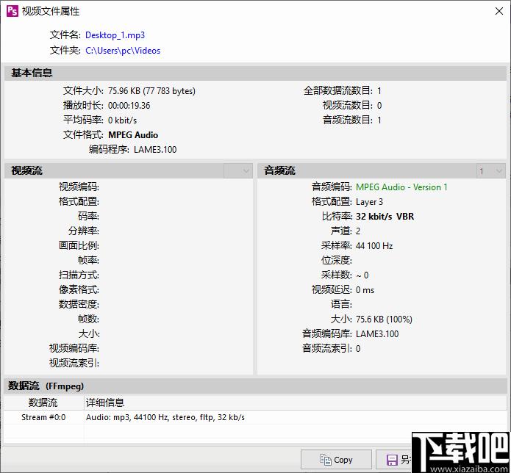
Task: Expand the audio stream selector dropdown
Action: [x=491, y=170]
